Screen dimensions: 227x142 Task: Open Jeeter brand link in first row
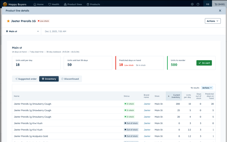point(147,104)
